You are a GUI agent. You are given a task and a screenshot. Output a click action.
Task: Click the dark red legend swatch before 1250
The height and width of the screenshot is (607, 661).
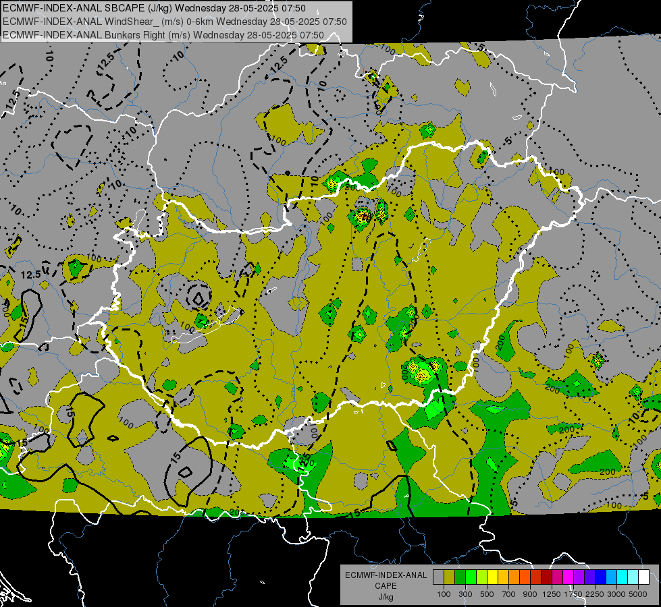click(547, 577)
